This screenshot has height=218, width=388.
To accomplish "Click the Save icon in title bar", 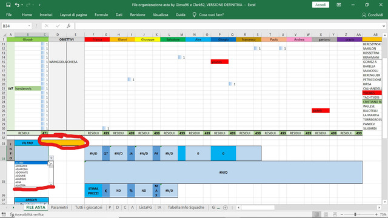I will [x=8, y=5].
